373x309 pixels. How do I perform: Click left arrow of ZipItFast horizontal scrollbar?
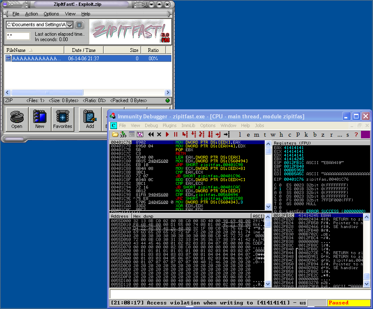pyautogui.click(x=7, y=92)
